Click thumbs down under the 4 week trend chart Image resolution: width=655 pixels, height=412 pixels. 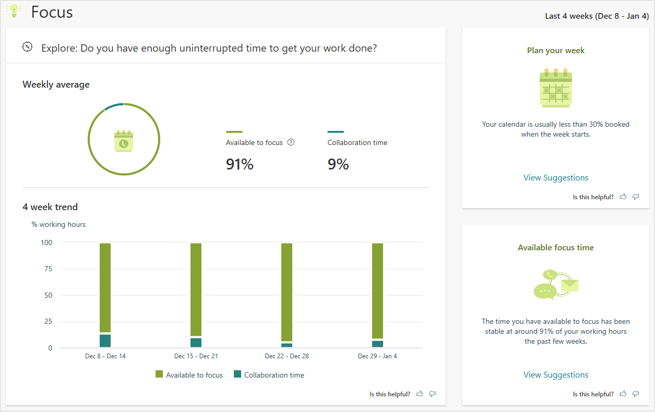tap(432, 394)
